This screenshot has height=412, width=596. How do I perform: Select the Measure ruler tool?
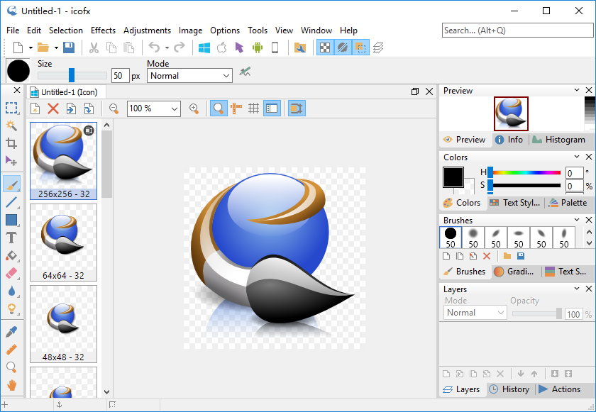click(x=11, y=350)
